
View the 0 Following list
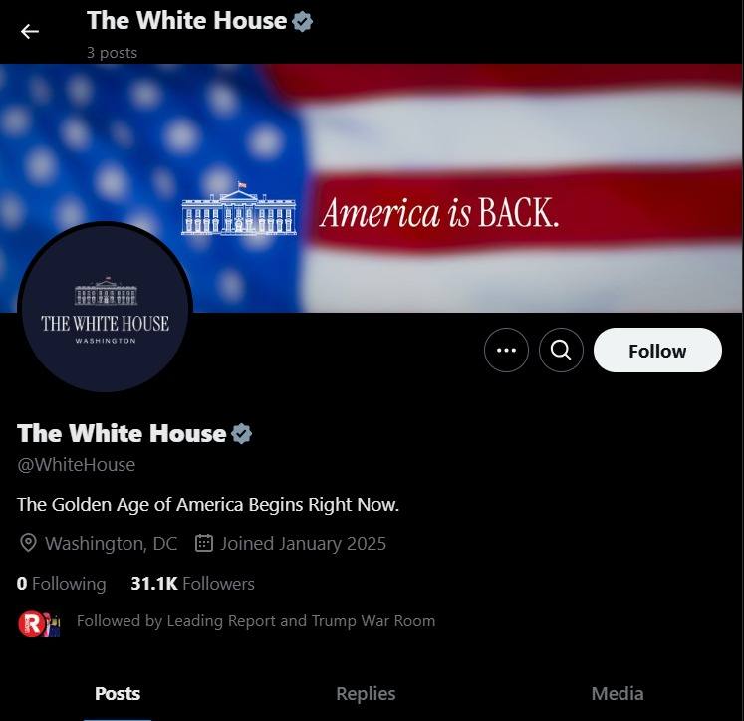61,583
